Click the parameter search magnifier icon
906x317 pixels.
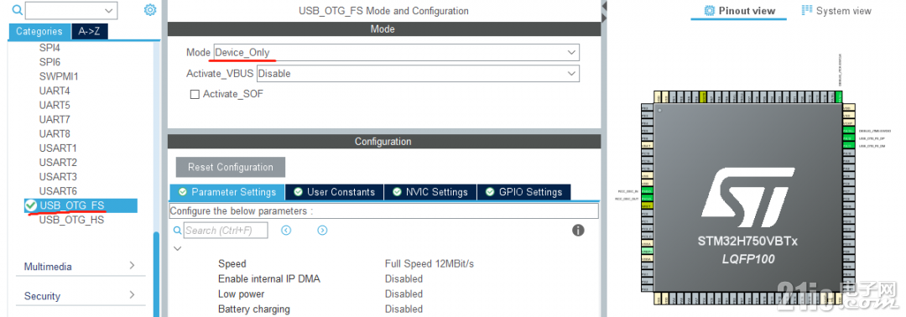pyautogui.click(x=177, y=231)
